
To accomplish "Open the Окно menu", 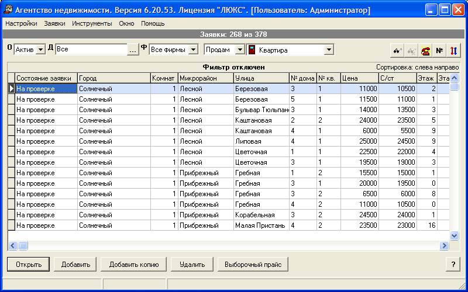I will tap(126, 23).
